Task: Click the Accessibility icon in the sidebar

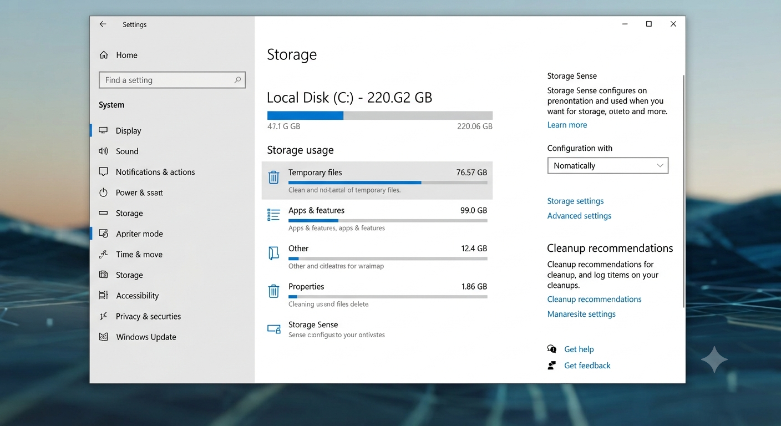Action: point(103,296)
